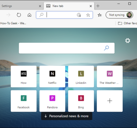Image resolution: width=137 pixels, height=128 pixels.
Task: Open The Weather quick link tile
Action: click(110, 76)
